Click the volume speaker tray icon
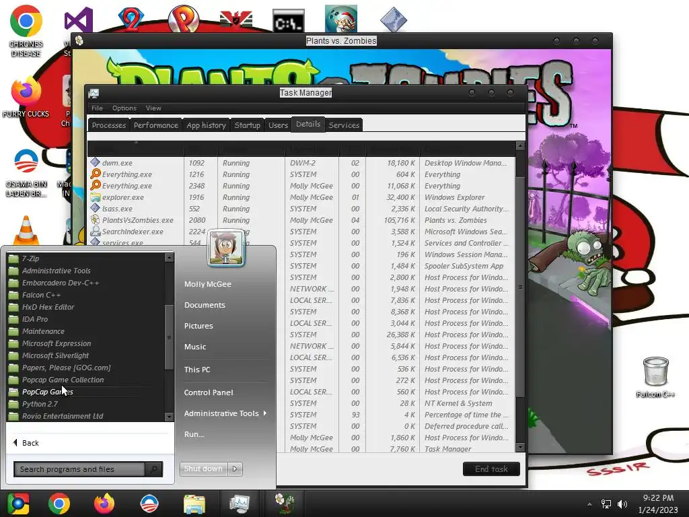Image resolution: width=689 pixels, height=517 pixels. point(622,504)
